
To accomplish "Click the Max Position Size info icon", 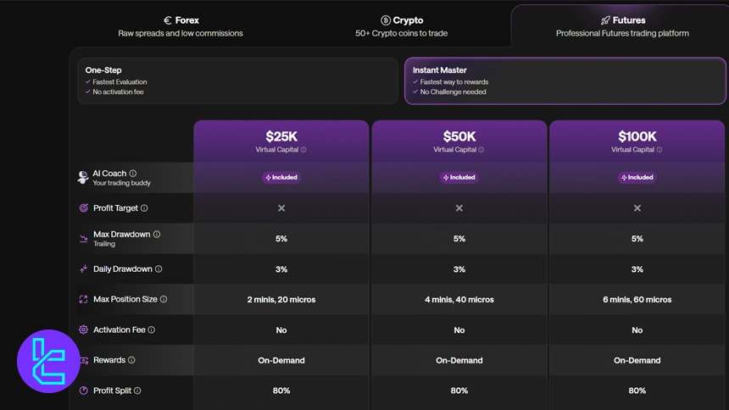I will [x=164, y=299].
